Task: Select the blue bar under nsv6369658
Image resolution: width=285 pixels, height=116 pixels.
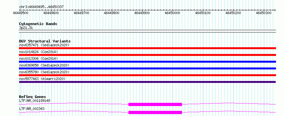Action: (147, 68)
